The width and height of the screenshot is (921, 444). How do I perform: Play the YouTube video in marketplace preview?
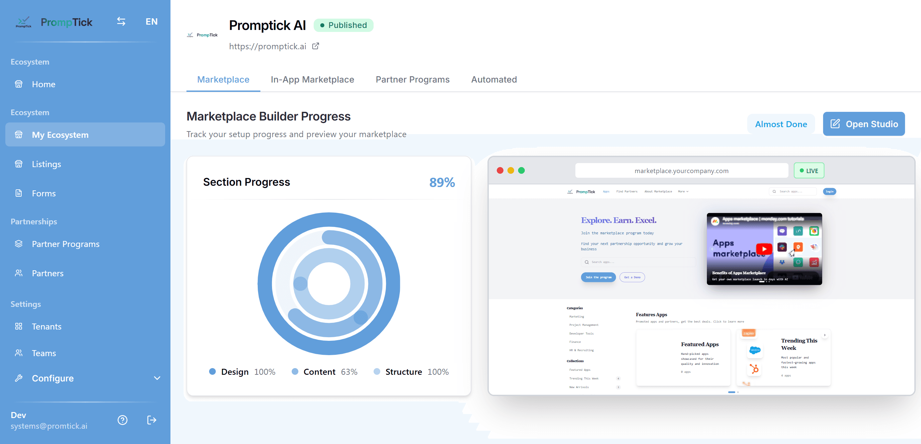[x=764, y=249]
